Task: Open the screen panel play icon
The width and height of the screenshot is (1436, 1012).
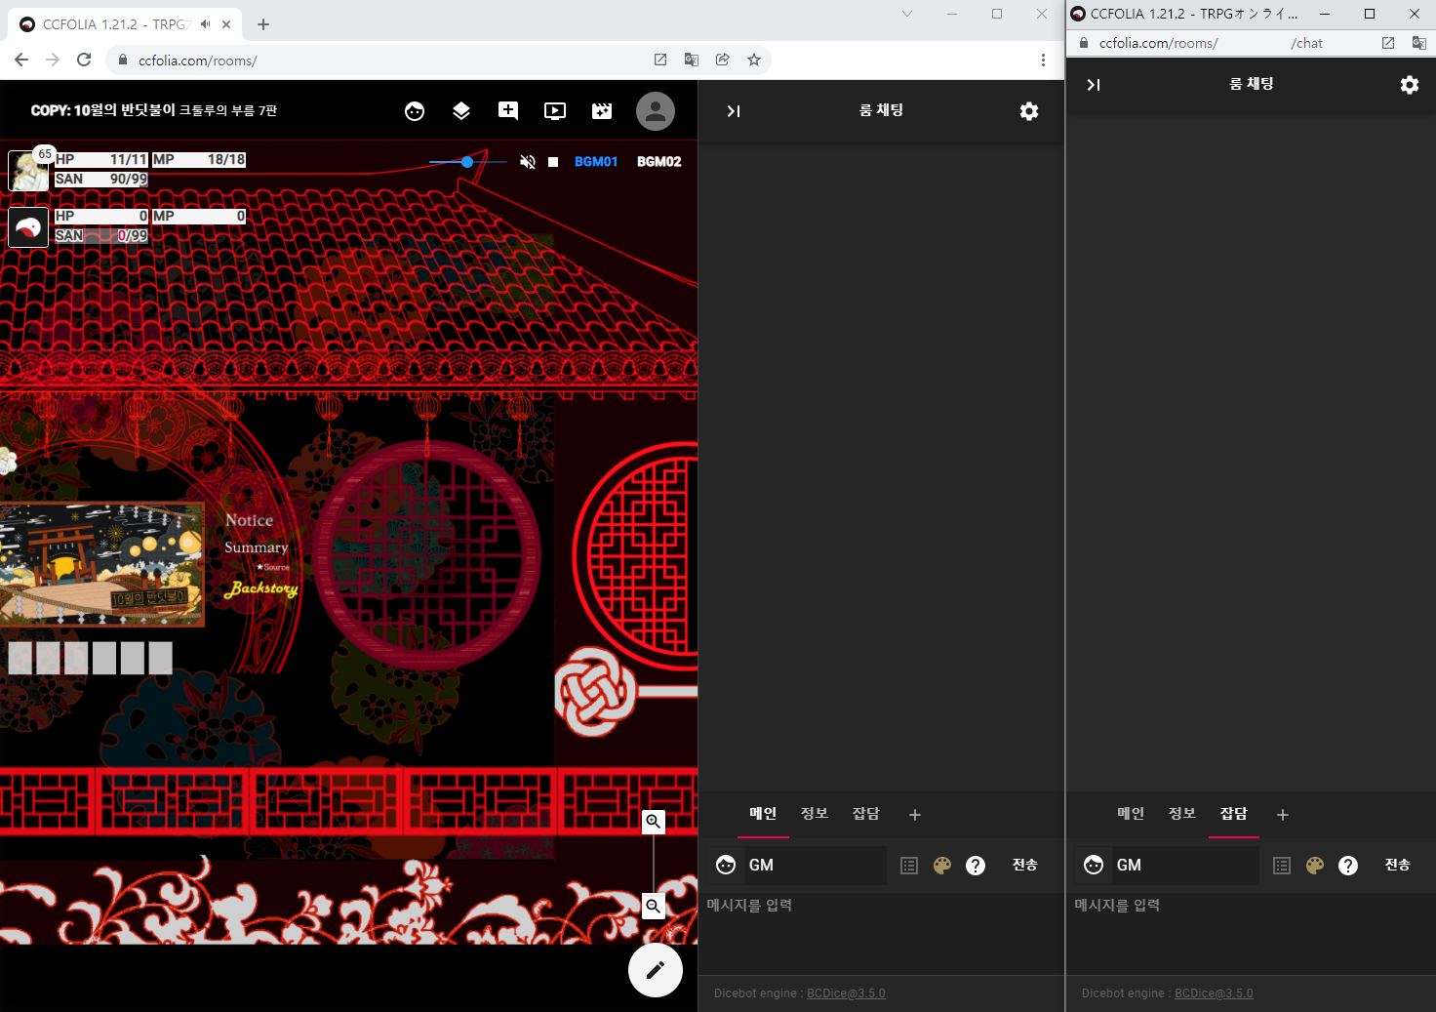Action: (x=555, y=111)
